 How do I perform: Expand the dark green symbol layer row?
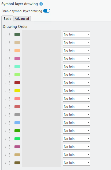click(x=5, y=34)
